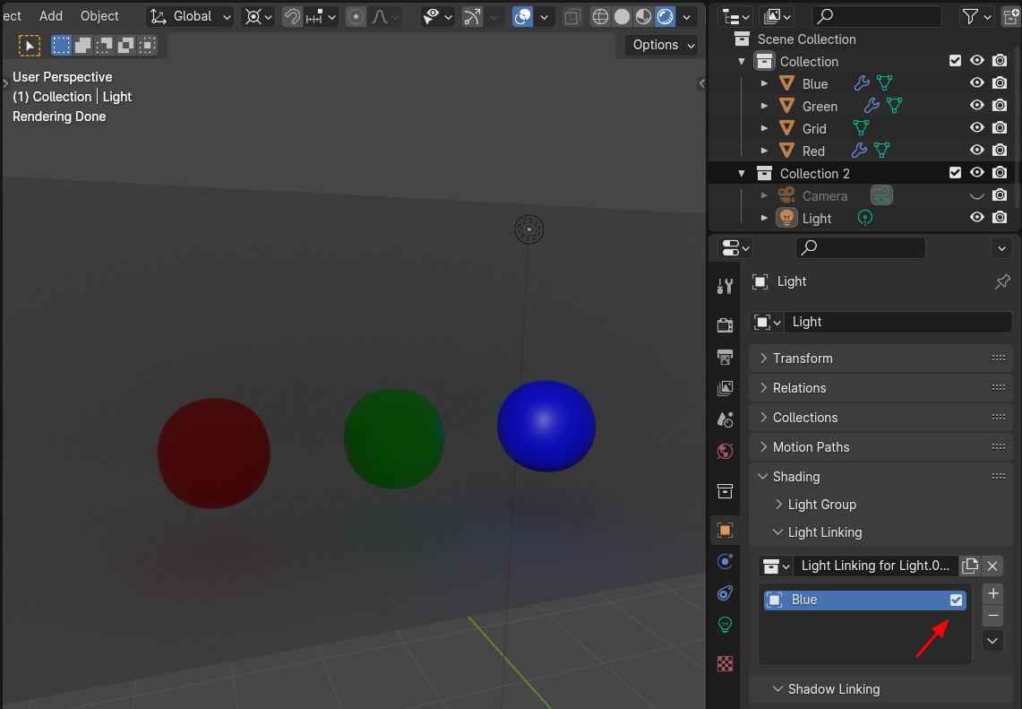The width and height of the screenshot is (1022, 709).
Task: Open the Tool properties tab
Action: (725, 286)
